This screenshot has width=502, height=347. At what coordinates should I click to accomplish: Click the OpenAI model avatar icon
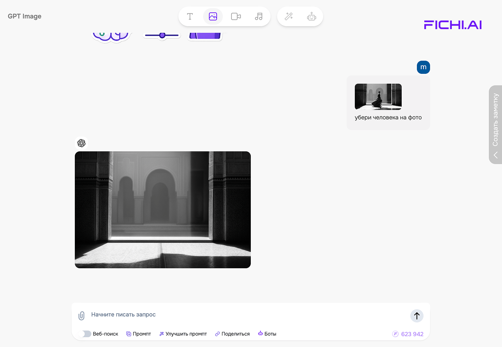pos(81,143)
